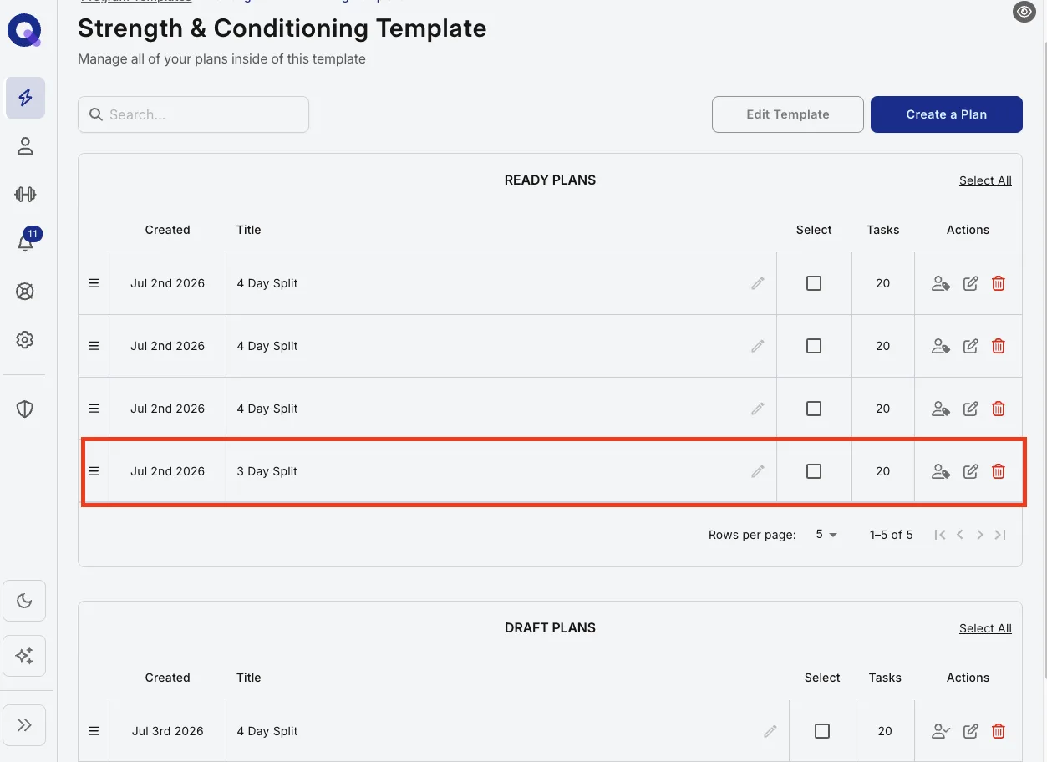1047x762 pixels.
Task: Click the 'Jul 3rd 2026' date cell
Action: (168, 731)
